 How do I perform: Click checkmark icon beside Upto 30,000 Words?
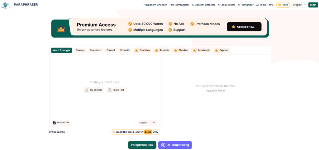click(x=130, y=24)
